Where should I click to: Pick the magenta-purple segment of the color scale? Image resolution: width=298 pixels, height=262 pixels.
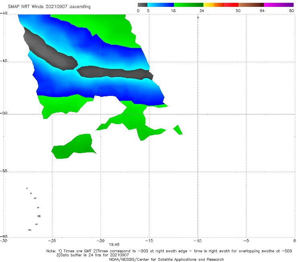(278, 5)
